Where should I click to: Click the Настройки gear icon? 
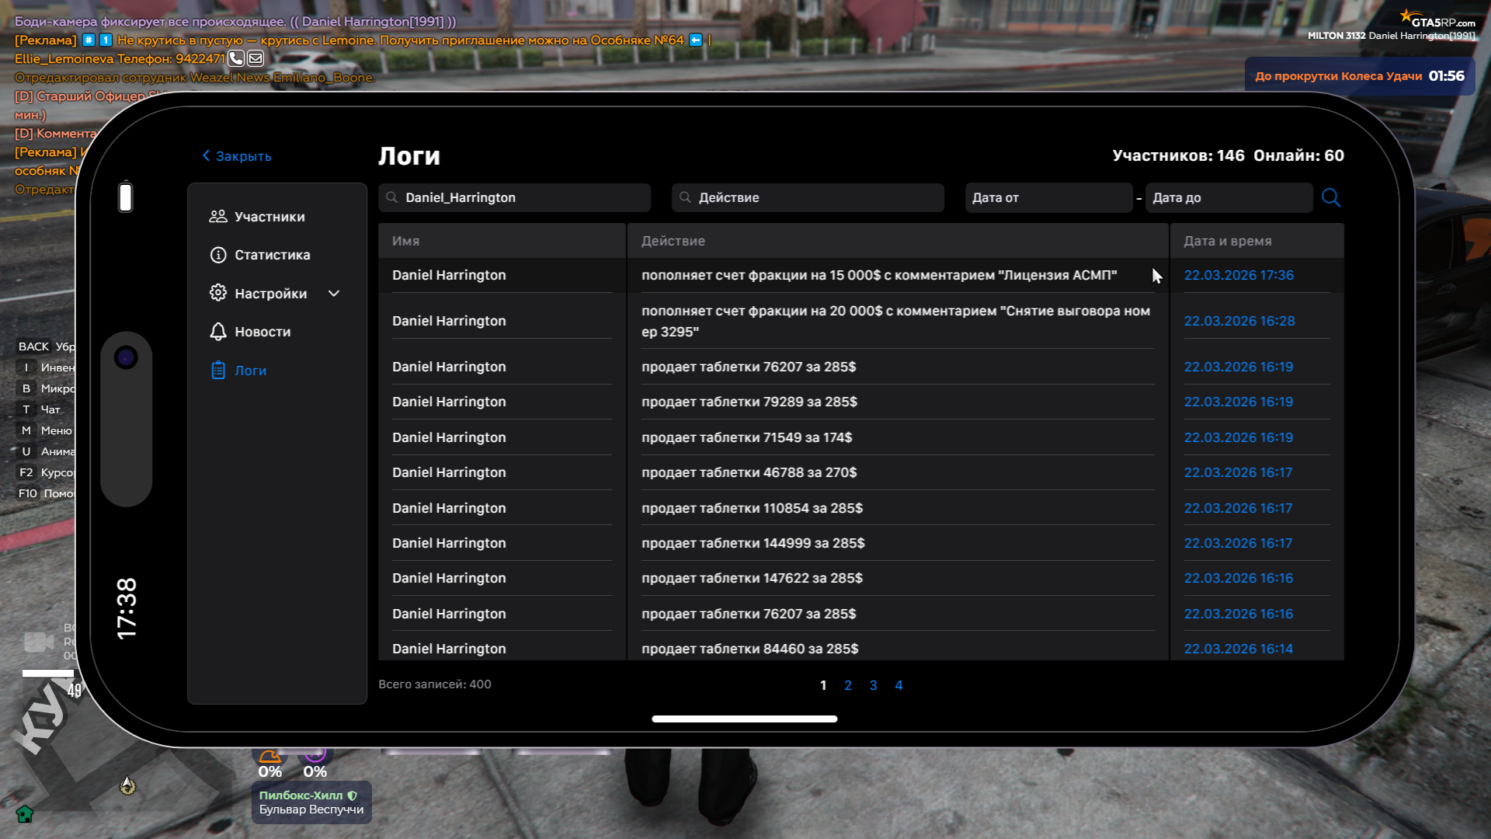click(x=218, y=293)
